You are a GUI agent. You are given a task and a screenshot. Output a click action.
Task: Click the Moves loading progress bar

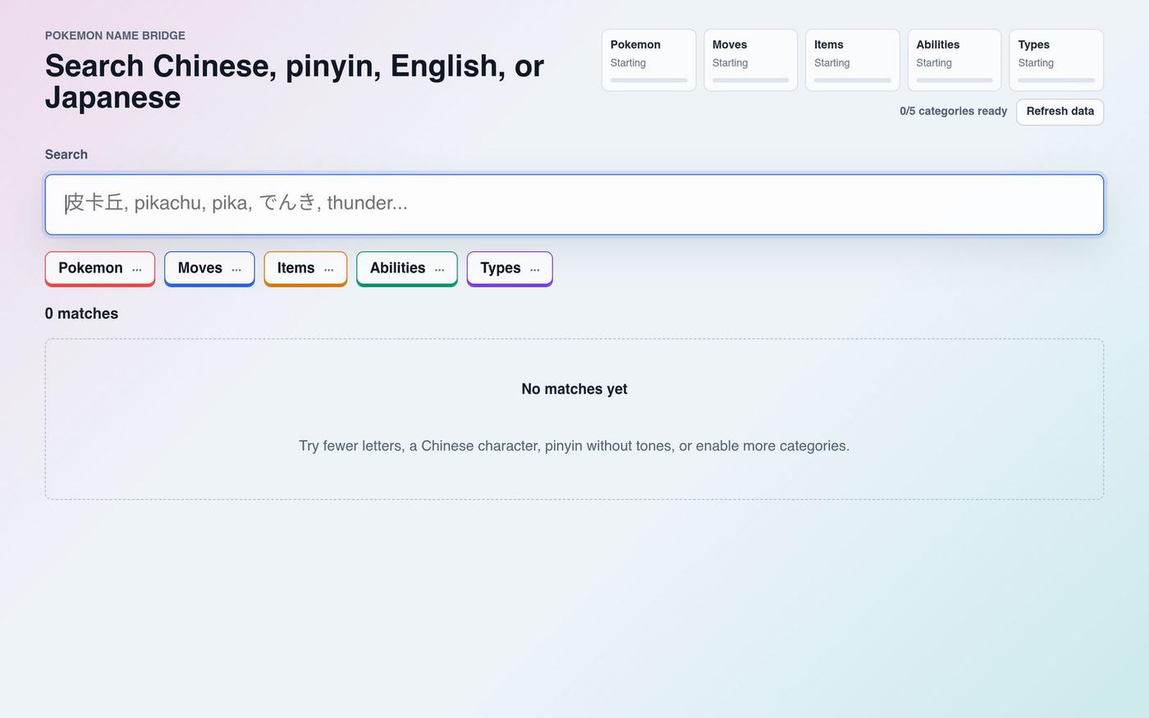(751, 80)
